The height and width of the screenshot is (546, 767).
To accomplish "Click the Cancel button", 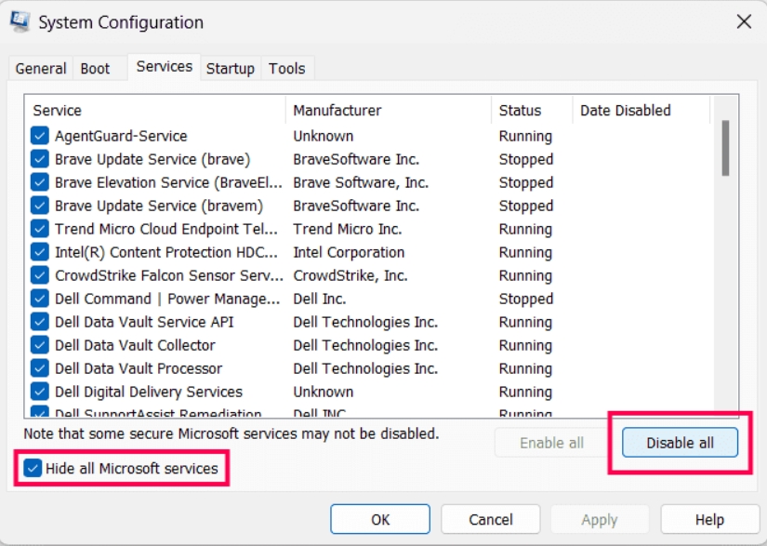I will click(490, 520).
